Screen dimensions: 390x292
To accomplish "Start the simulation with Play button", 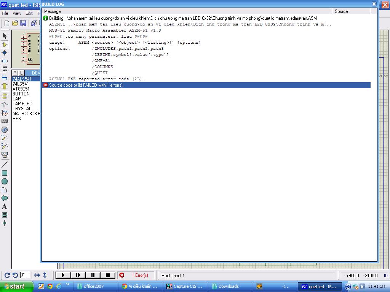I will [63, 275].
